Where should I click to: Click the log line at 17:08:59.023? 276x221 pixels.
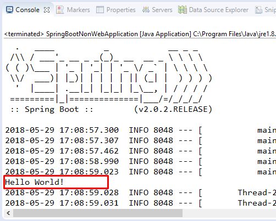141,172
